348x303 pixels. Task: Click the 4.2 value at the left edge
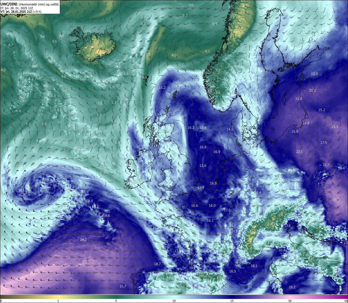point(3,70)
